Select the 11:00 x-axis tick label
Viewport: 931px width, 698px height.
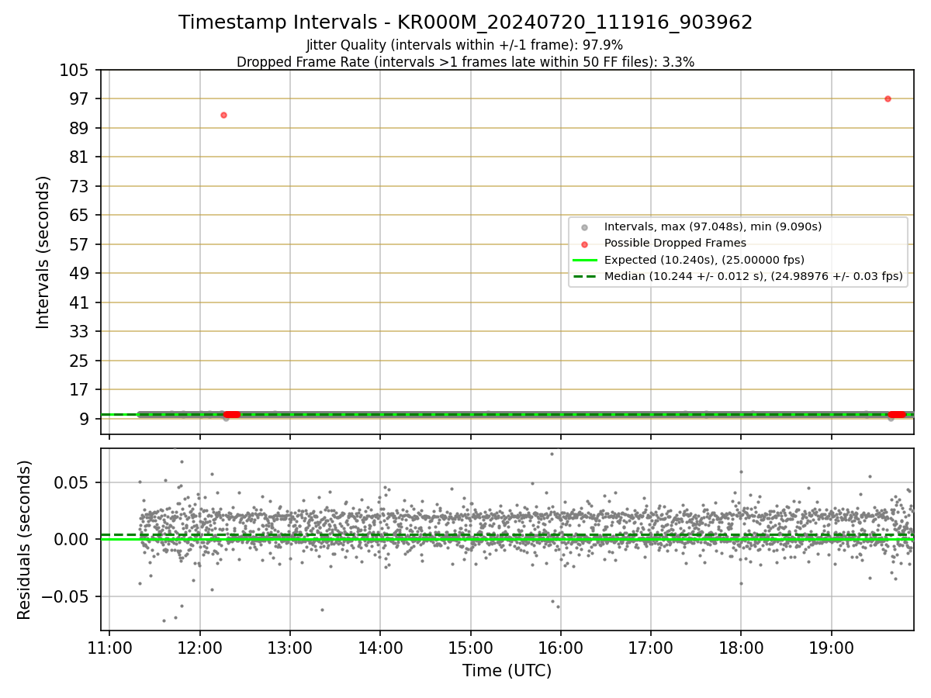[109, 649]
